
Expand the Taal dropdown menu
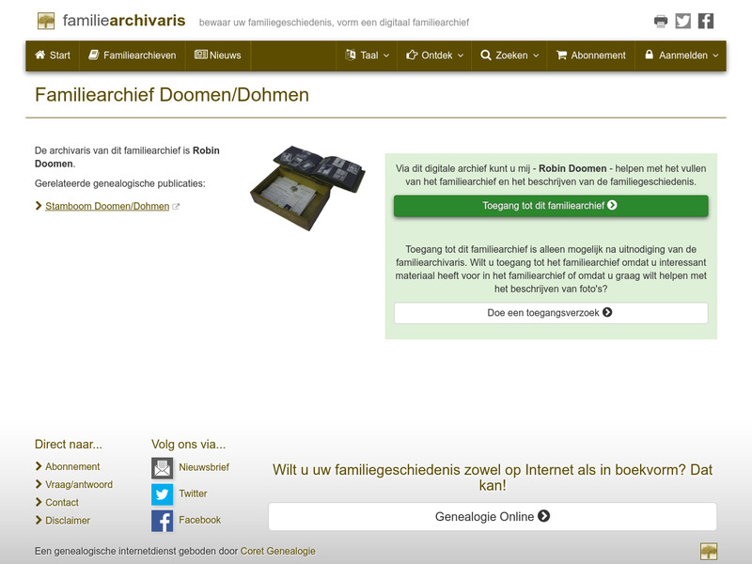click(366, 55)
